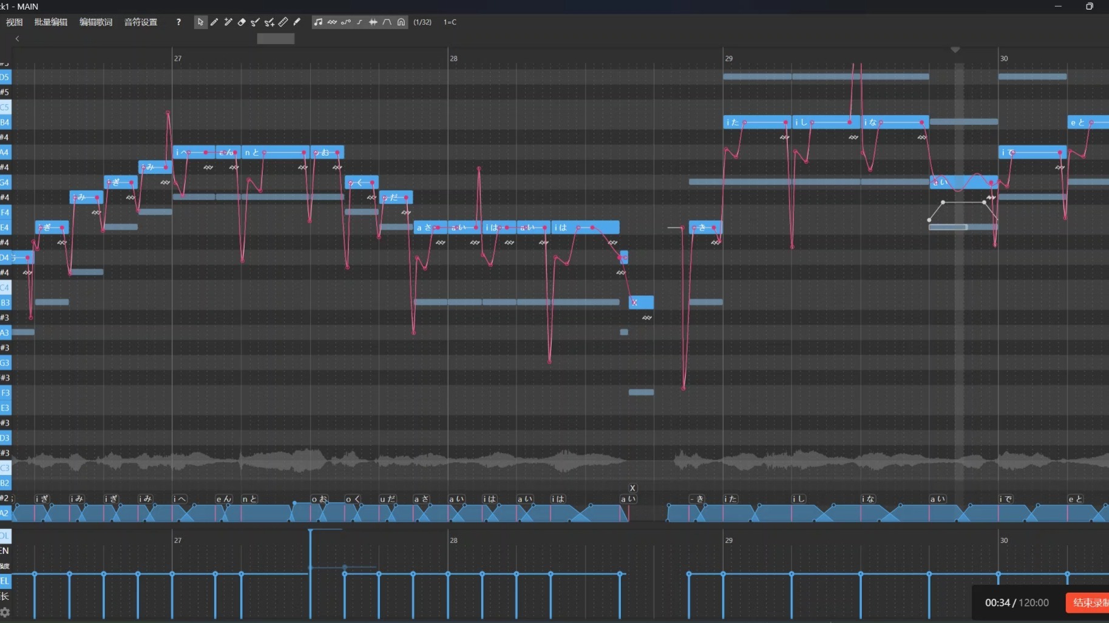This screenshot has width=1109, height=623.
Task: Click the bar 27 ruler marker
Action: (177, 58)
